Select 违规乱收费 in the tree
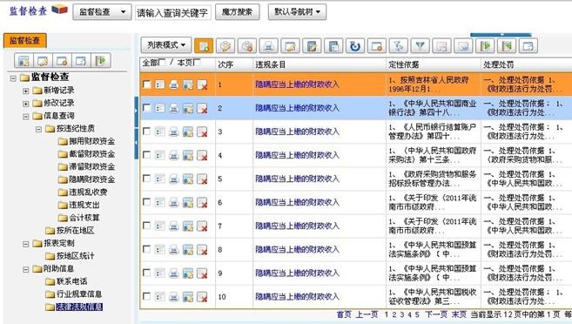 tap(88, 192)
